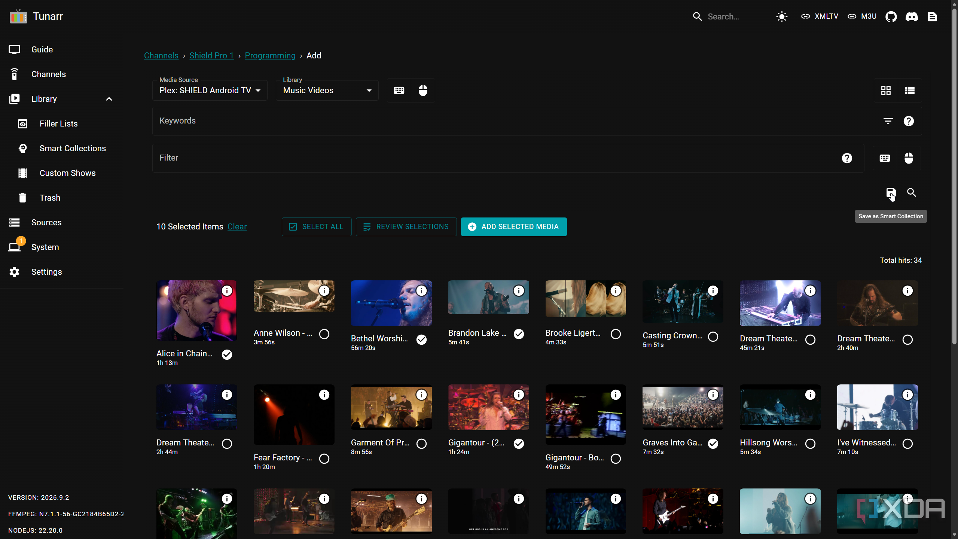Click Keywords help question mark icon
Image resolution: width=958 pixels, height=539 pixels.
909,121
